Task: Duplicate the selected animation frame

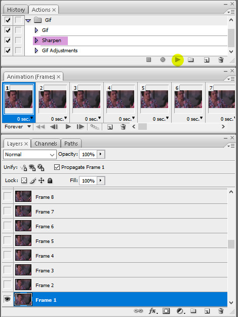Action: [110, 127]
